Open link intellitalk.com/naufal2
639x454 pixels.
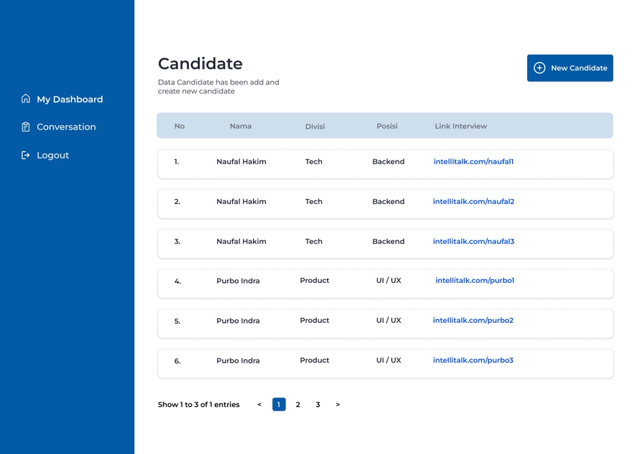click(x=473, y=201)
